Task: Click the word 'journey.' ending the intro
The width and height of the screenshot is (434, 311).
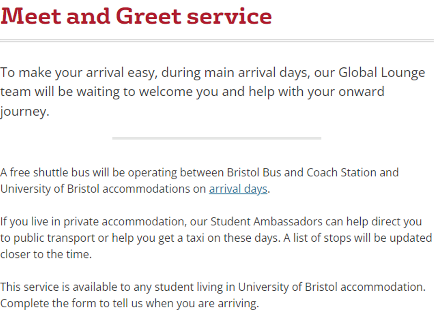Action: (25, 112)
